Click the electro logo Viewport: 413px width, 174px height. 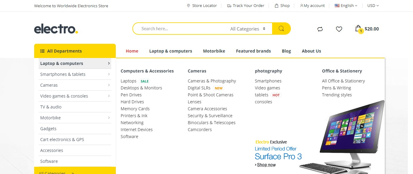56,29
